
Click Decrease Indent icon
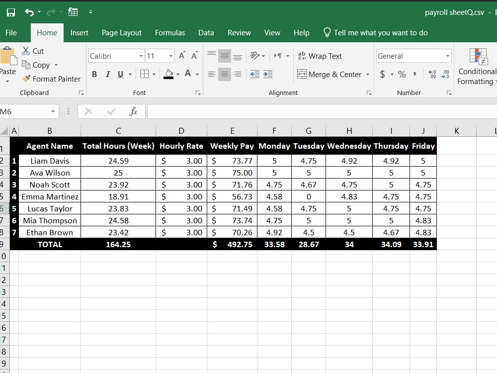pos(255,75)
